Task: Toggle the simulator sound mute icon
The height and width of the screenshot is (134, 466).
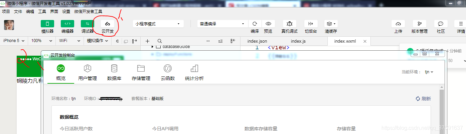Action: pyautogui.click(x=117, y=41)
